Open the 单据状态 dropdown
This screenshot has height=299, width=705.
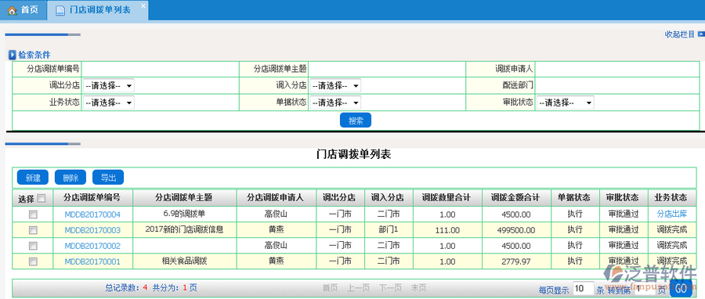335,103
